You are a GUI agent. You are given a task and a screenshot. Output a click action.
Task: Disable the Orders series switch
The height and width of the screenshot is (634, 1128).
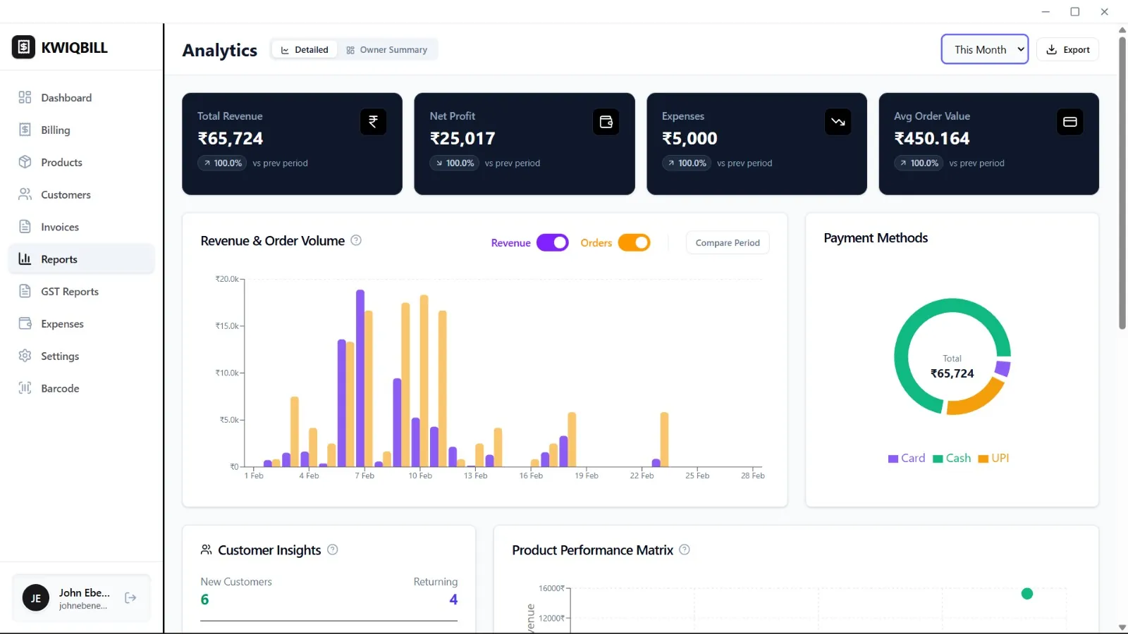634,242
